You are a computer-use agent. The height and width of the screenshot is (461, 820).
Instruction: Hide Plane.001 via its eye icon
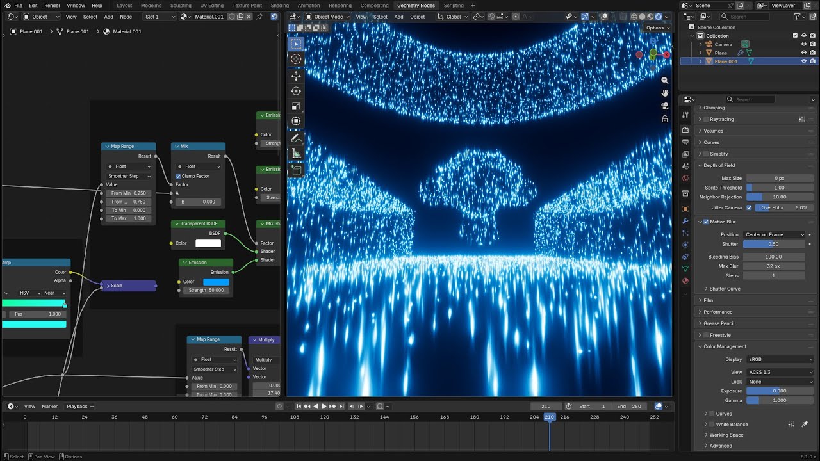tap(804, 61)
